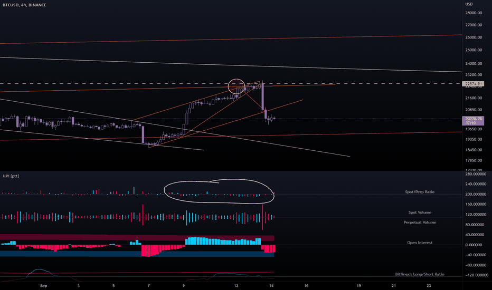Click the BTCUSD, 4h, BINANCE chart title
This screenshot has height=290, width=492.
click(24, 5)
